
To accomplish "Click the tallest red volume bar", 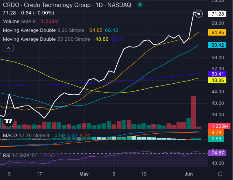I will point(193,113).
